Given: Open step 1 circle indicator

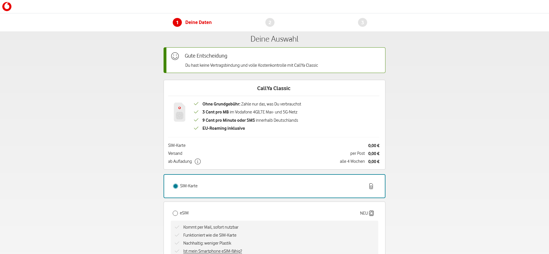Looking at the screenshot, I should point(177,22).
